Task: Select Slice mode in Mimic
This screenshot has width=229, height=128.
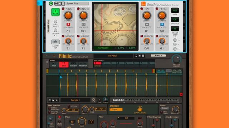Action: pyautogui.click(x=64, y=64)
